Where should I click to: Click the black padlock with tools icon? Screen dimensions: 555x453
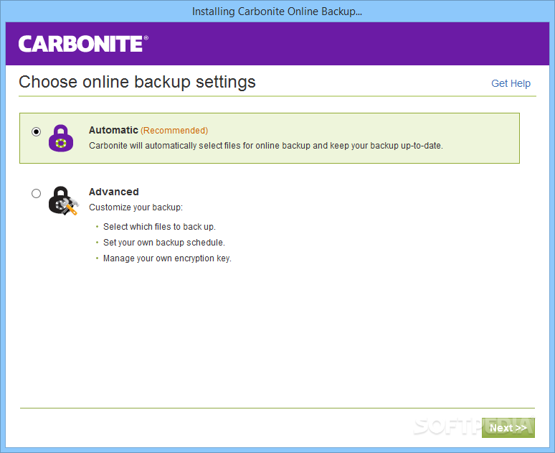[63, 200]
